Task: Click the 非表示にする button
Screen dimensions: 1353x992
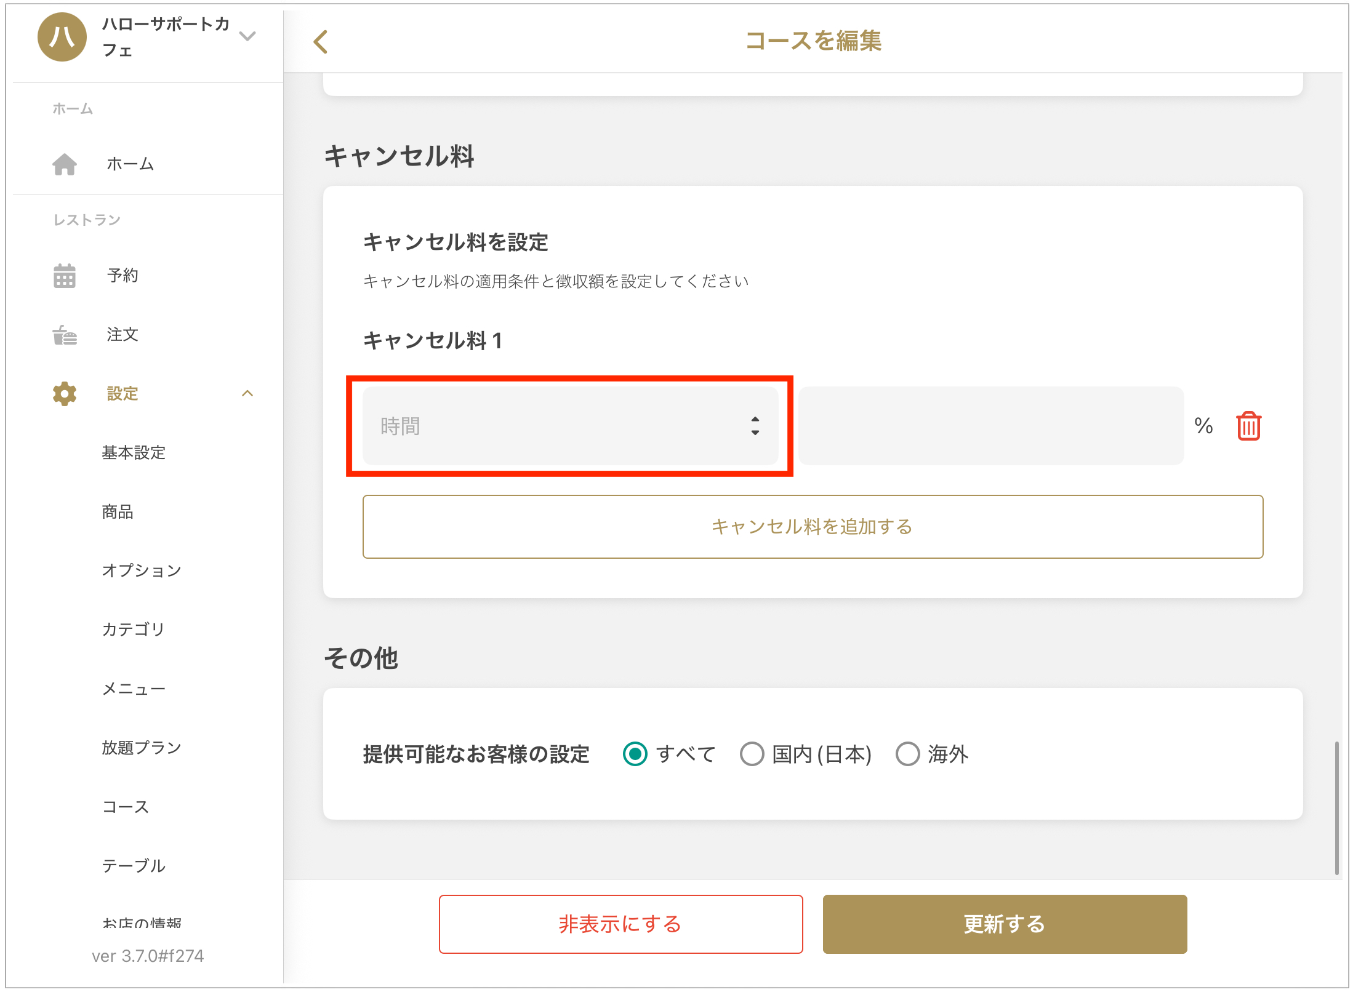Action: tap(620, 924)
